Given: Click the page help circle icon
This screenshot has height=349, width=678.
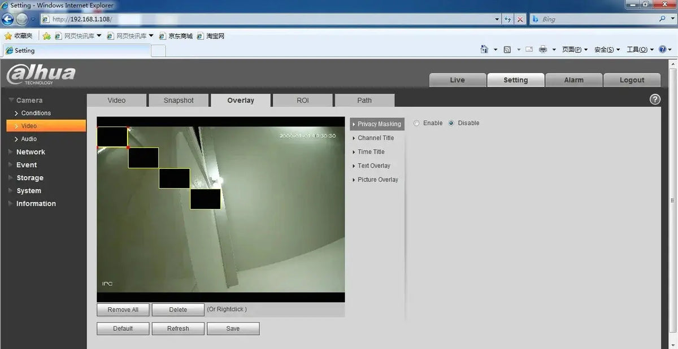Looking at the screenshot, I should coord(655,99).
